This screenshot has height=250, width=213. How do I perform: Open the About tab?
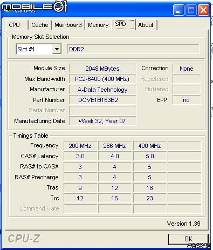tap(146, 25)
